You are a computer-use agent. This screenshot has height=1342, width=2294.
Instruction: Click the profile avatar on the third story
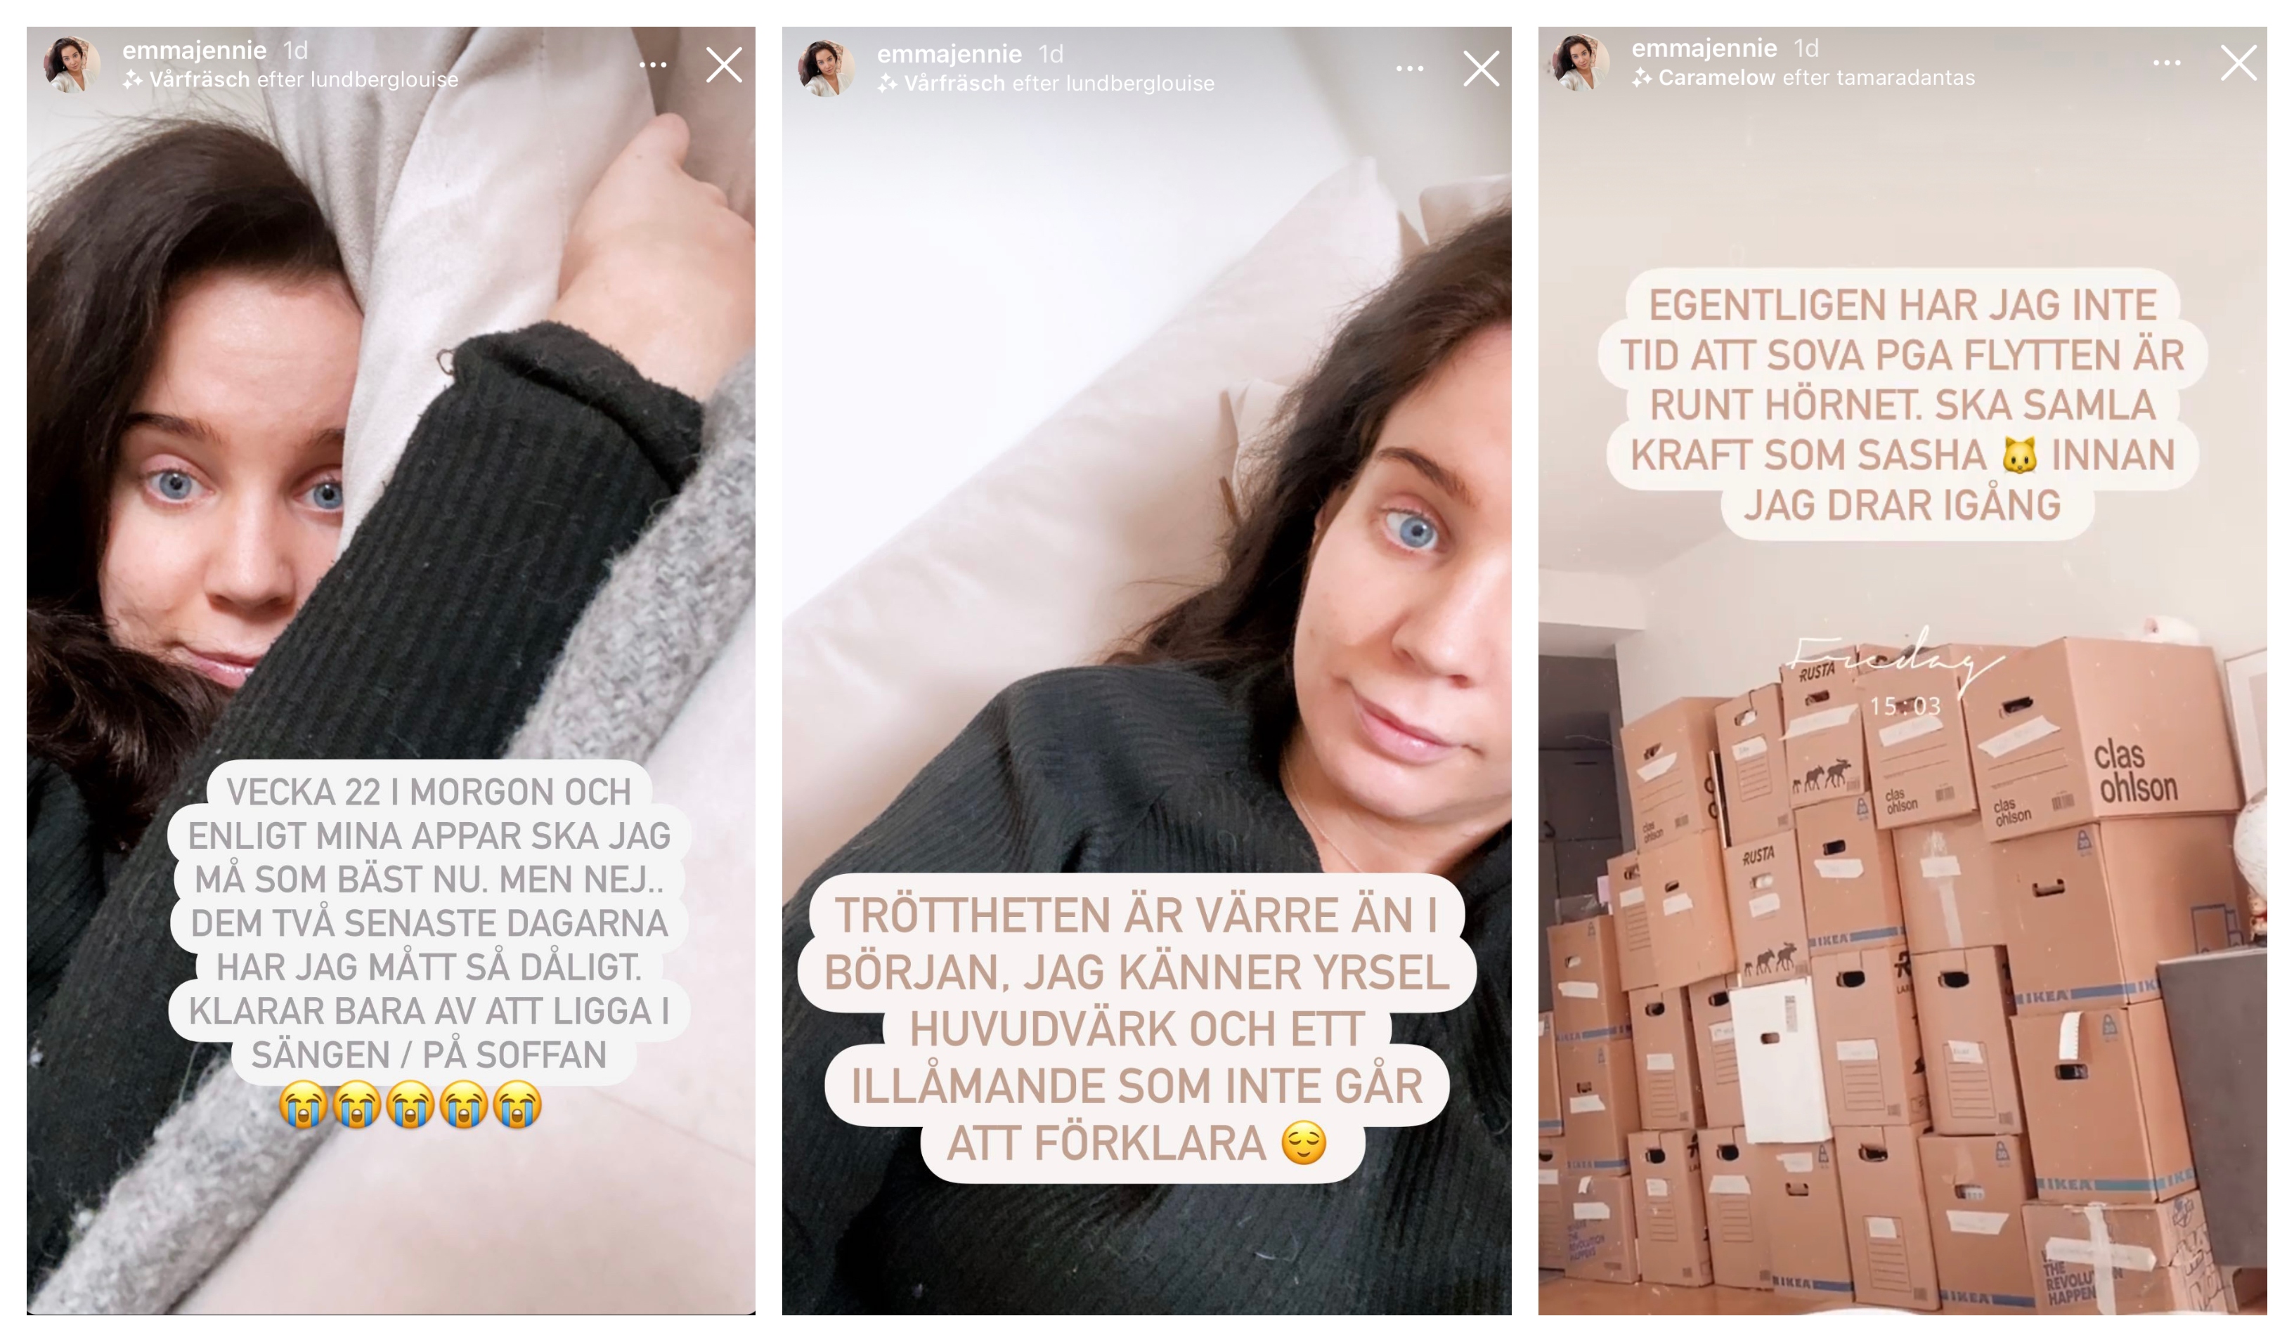[1581, 63]
